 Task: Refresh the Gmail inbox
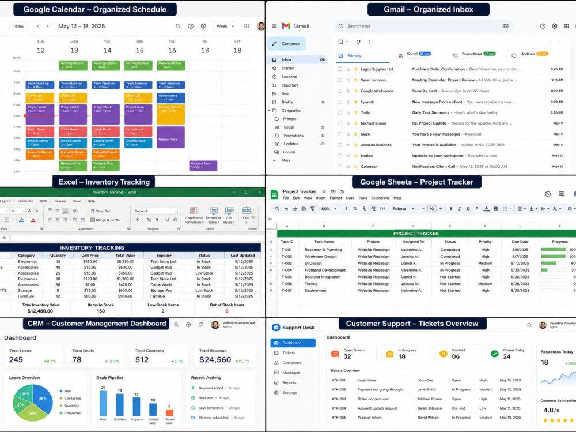tap(358, 42)
